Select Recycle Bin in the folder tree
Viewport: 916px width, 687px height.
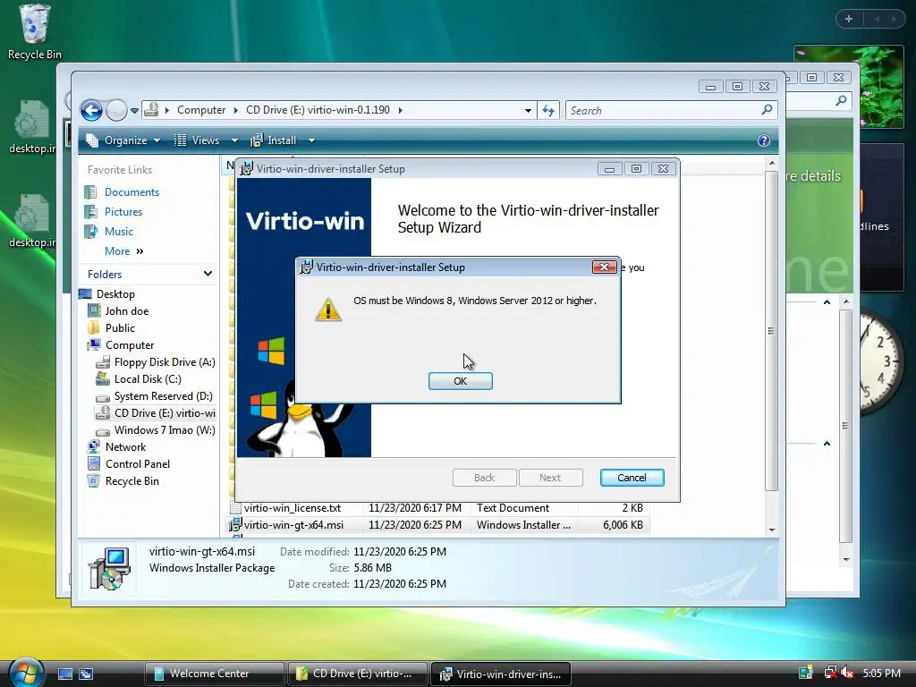(132, 480)
